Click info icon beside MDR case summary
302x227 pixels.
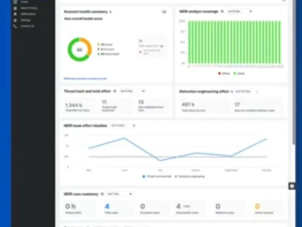tap(102, 194)
